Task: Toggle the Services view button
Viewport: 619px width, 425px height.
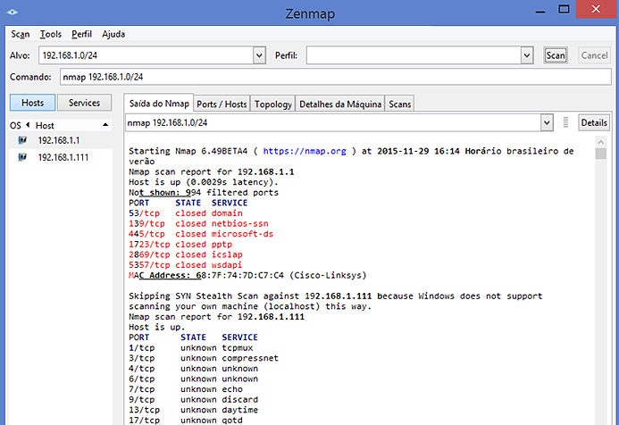Action: [85, 103]
